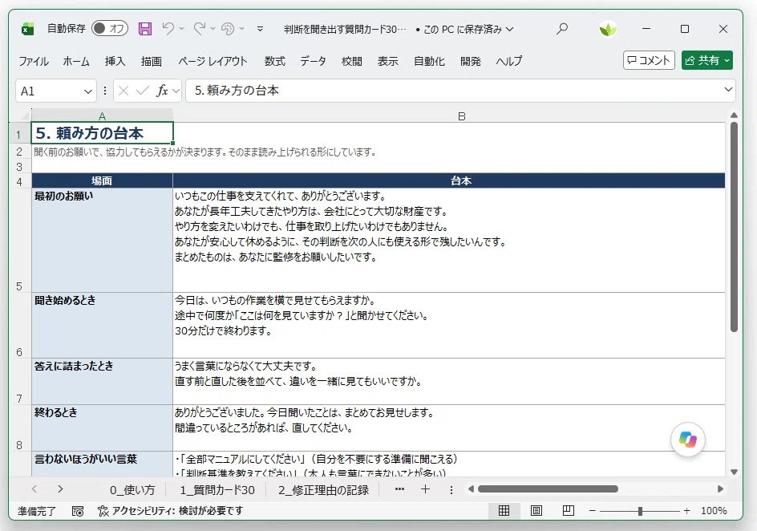Screen dimensions: 757x531
Task: Open the search magnifier in title bar
Action: point(561,29)
